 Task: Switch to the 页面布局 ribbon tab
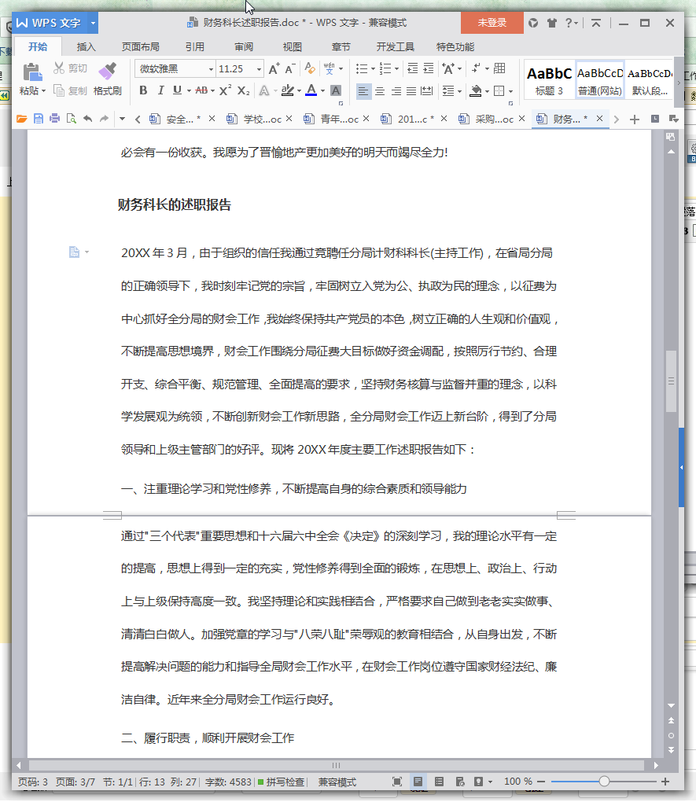[x=140, y=46]
